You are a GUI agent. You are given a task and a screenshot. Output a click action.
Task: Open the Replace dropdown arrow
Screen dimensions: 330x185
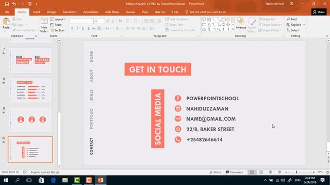tap(304, 25)
